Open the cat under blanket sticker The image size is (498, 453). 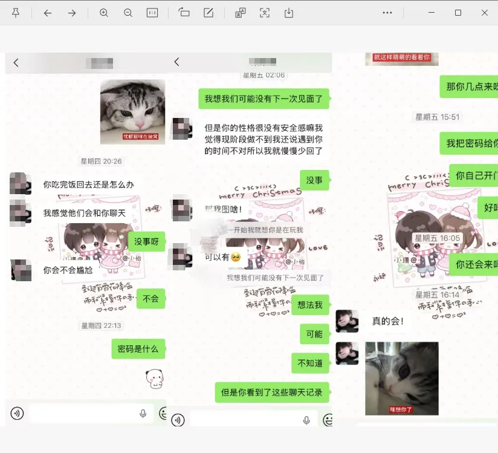[133, 112]
